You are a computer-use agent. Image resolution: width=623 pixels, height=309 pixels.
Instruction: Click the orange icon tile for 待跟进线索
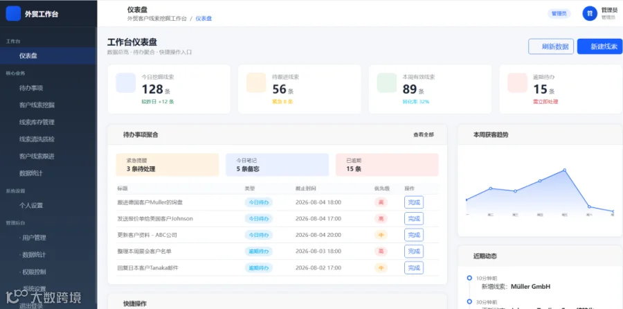click(256, 82)
